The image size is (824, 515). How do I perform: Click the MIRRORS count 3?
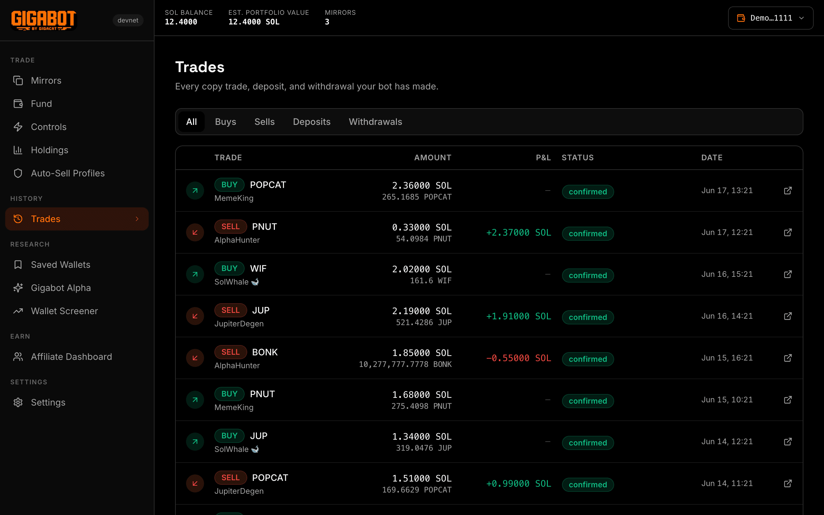pyautogui.click(x=327, y=22)
